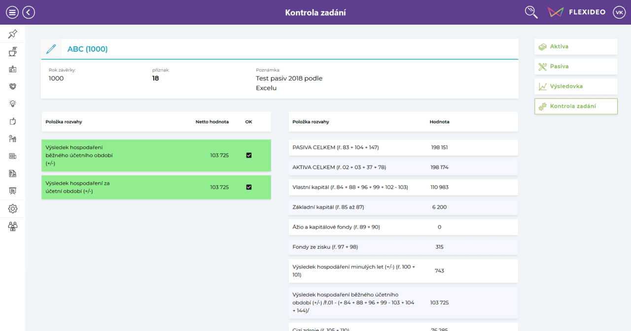Click the chart icon on Výsledovka
The image size is (631, 331).
(x=543, y=86)
